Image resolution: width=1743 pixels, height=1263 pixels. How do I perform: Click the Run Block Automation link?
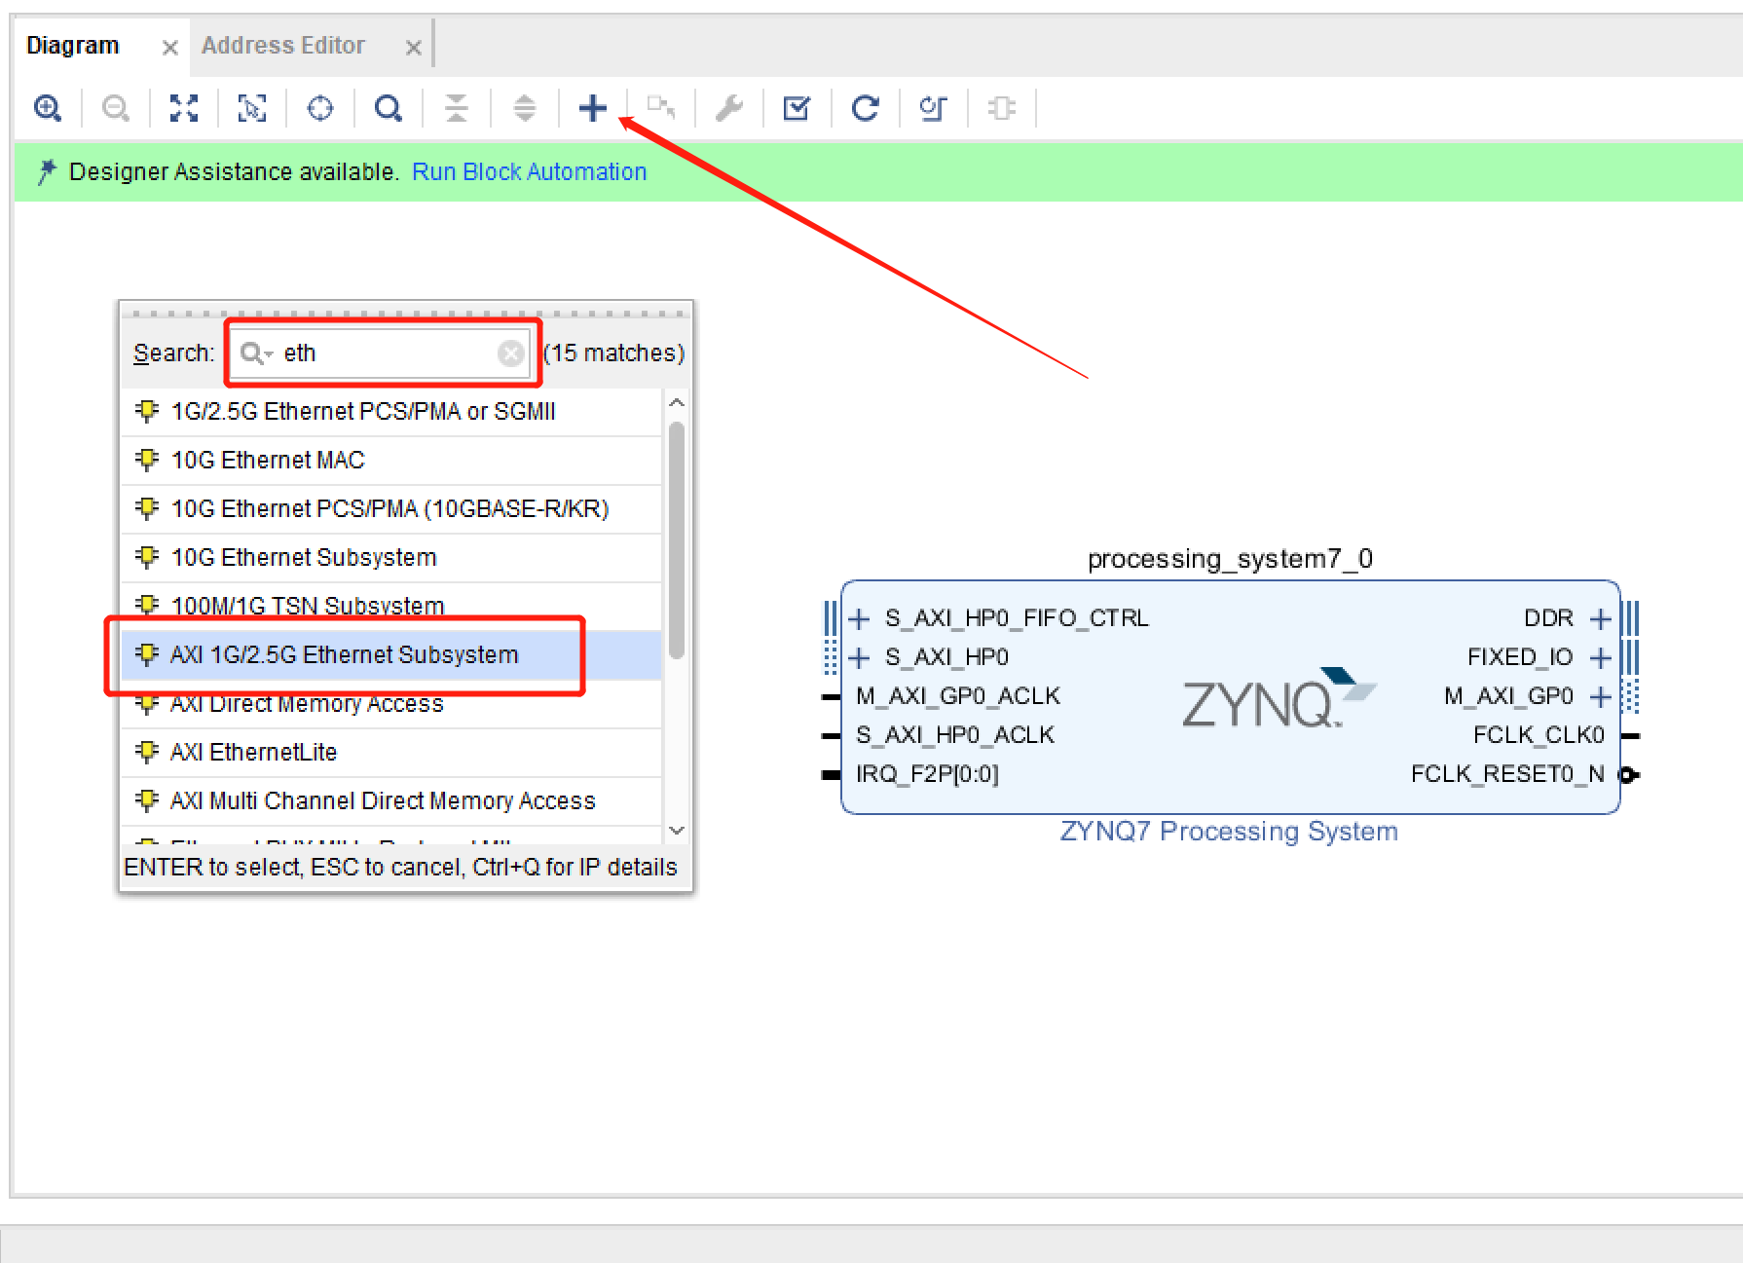coord(530,171)
